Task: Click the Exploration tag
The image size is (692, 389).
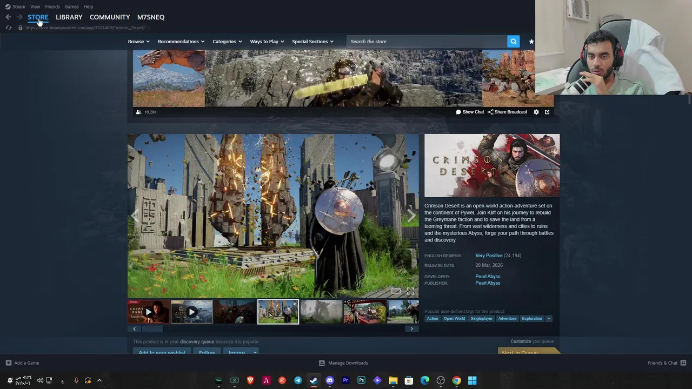Action: [532, 319]
